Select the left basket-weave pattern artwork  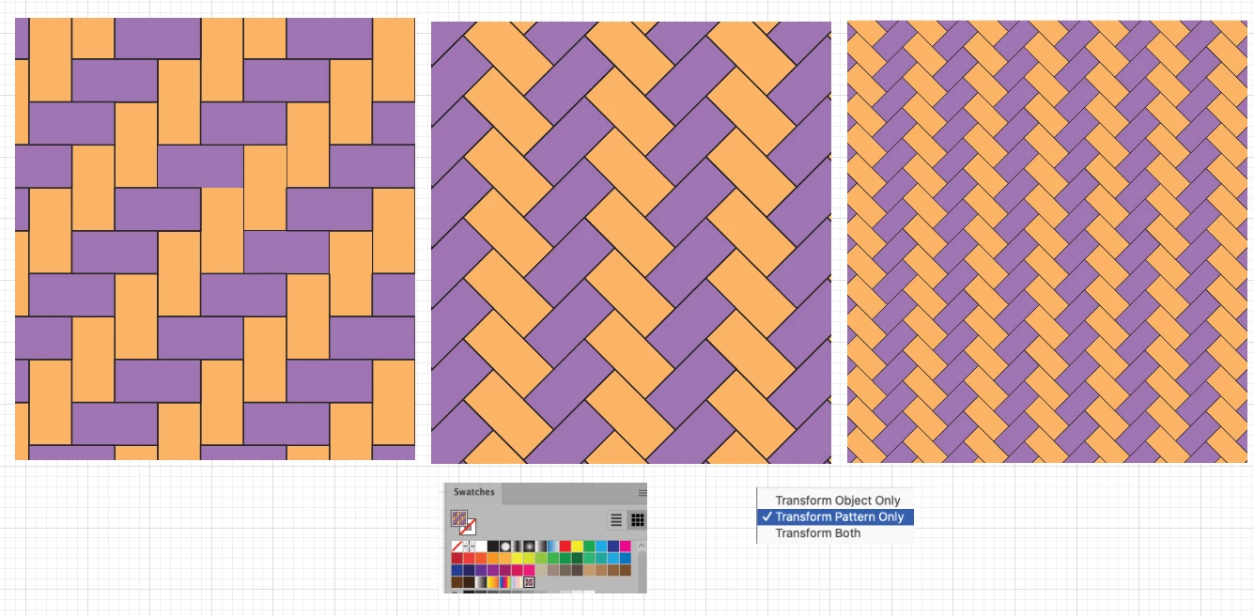(215, 239)
